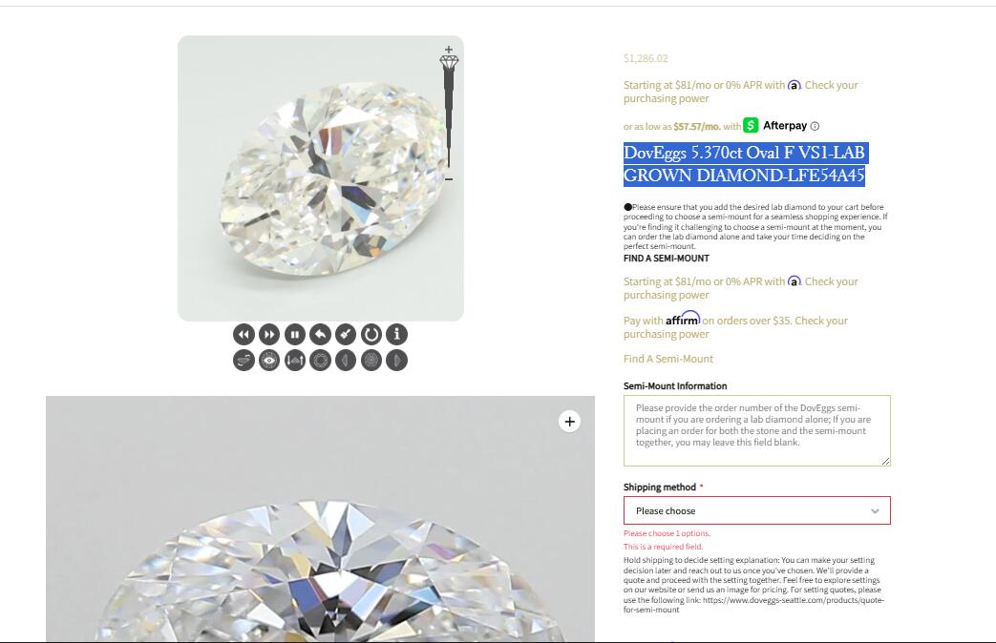
Task: Click the Find A Semi-Mount link
Action: coord(668,359)
